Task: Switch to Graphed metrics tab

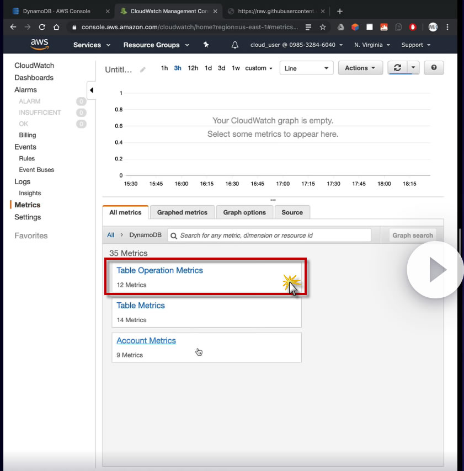Action: pos(182,212)
